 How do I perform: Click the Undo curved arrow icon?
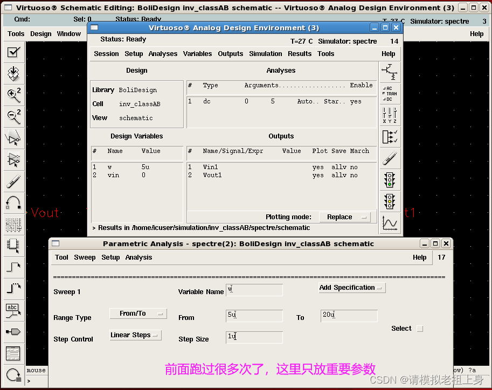tap(13, 203)
